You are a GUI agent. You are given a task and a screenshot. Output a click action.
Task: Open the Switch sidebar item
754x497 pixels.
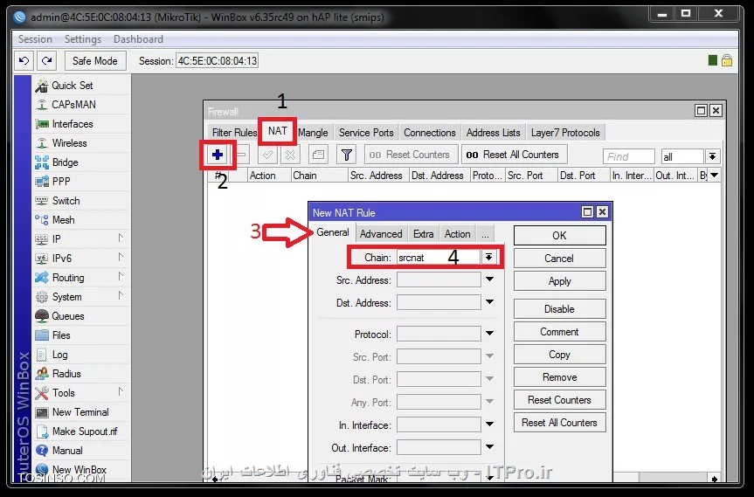(x=66, y=201)
